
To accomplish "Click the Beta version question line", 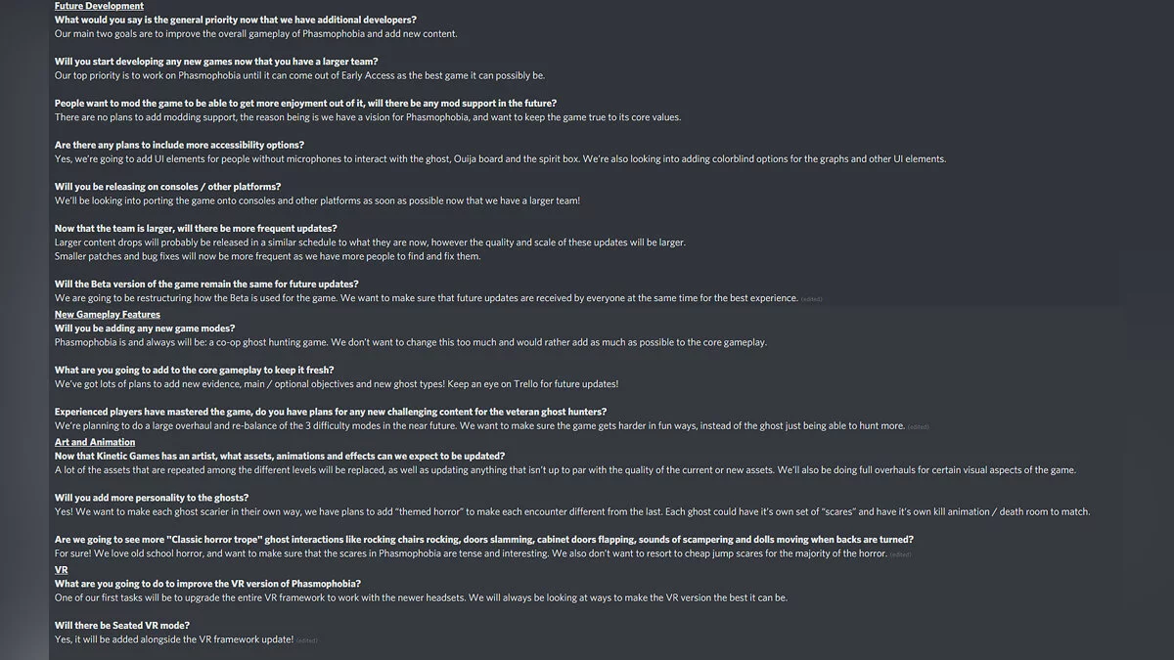I will pyautogui.click(x=206, y=285).
